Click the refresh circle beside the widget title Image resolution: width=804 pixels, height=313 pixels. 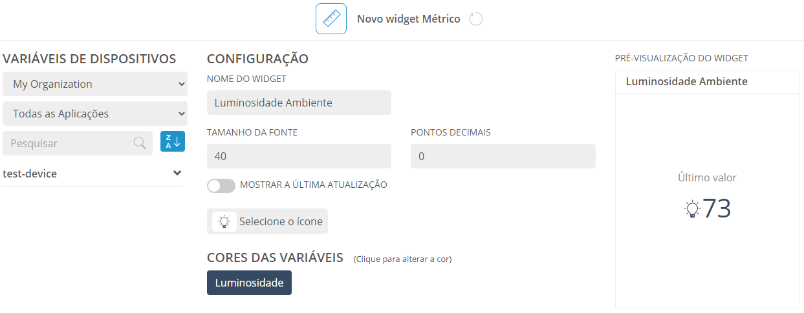coord(476,19)
